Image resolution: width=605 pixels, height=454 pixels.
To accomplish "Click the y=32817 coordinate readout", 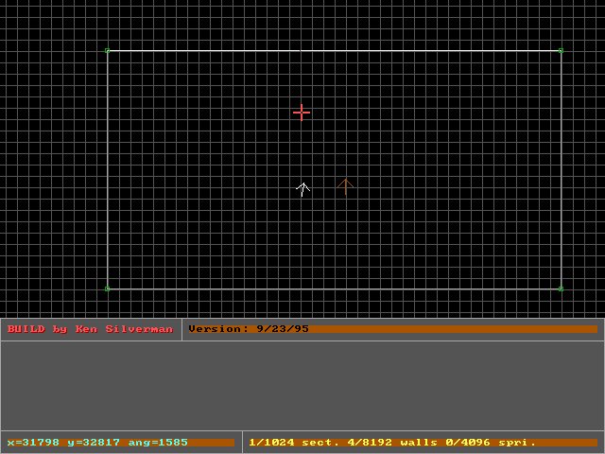I will 94,443.
